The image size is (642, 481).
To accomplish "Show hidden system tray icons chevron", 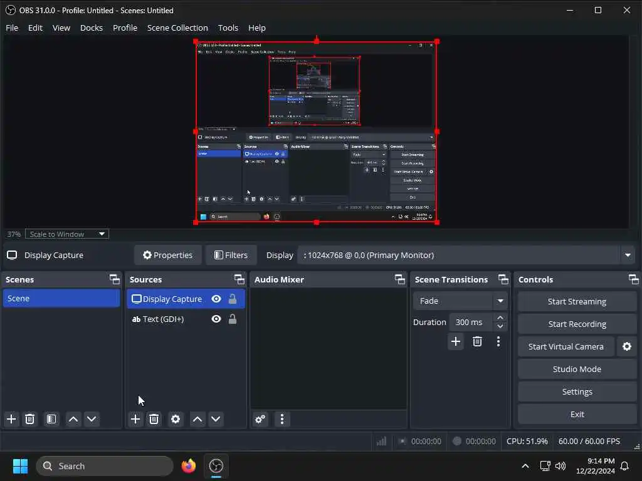I will tap(525, 466).
